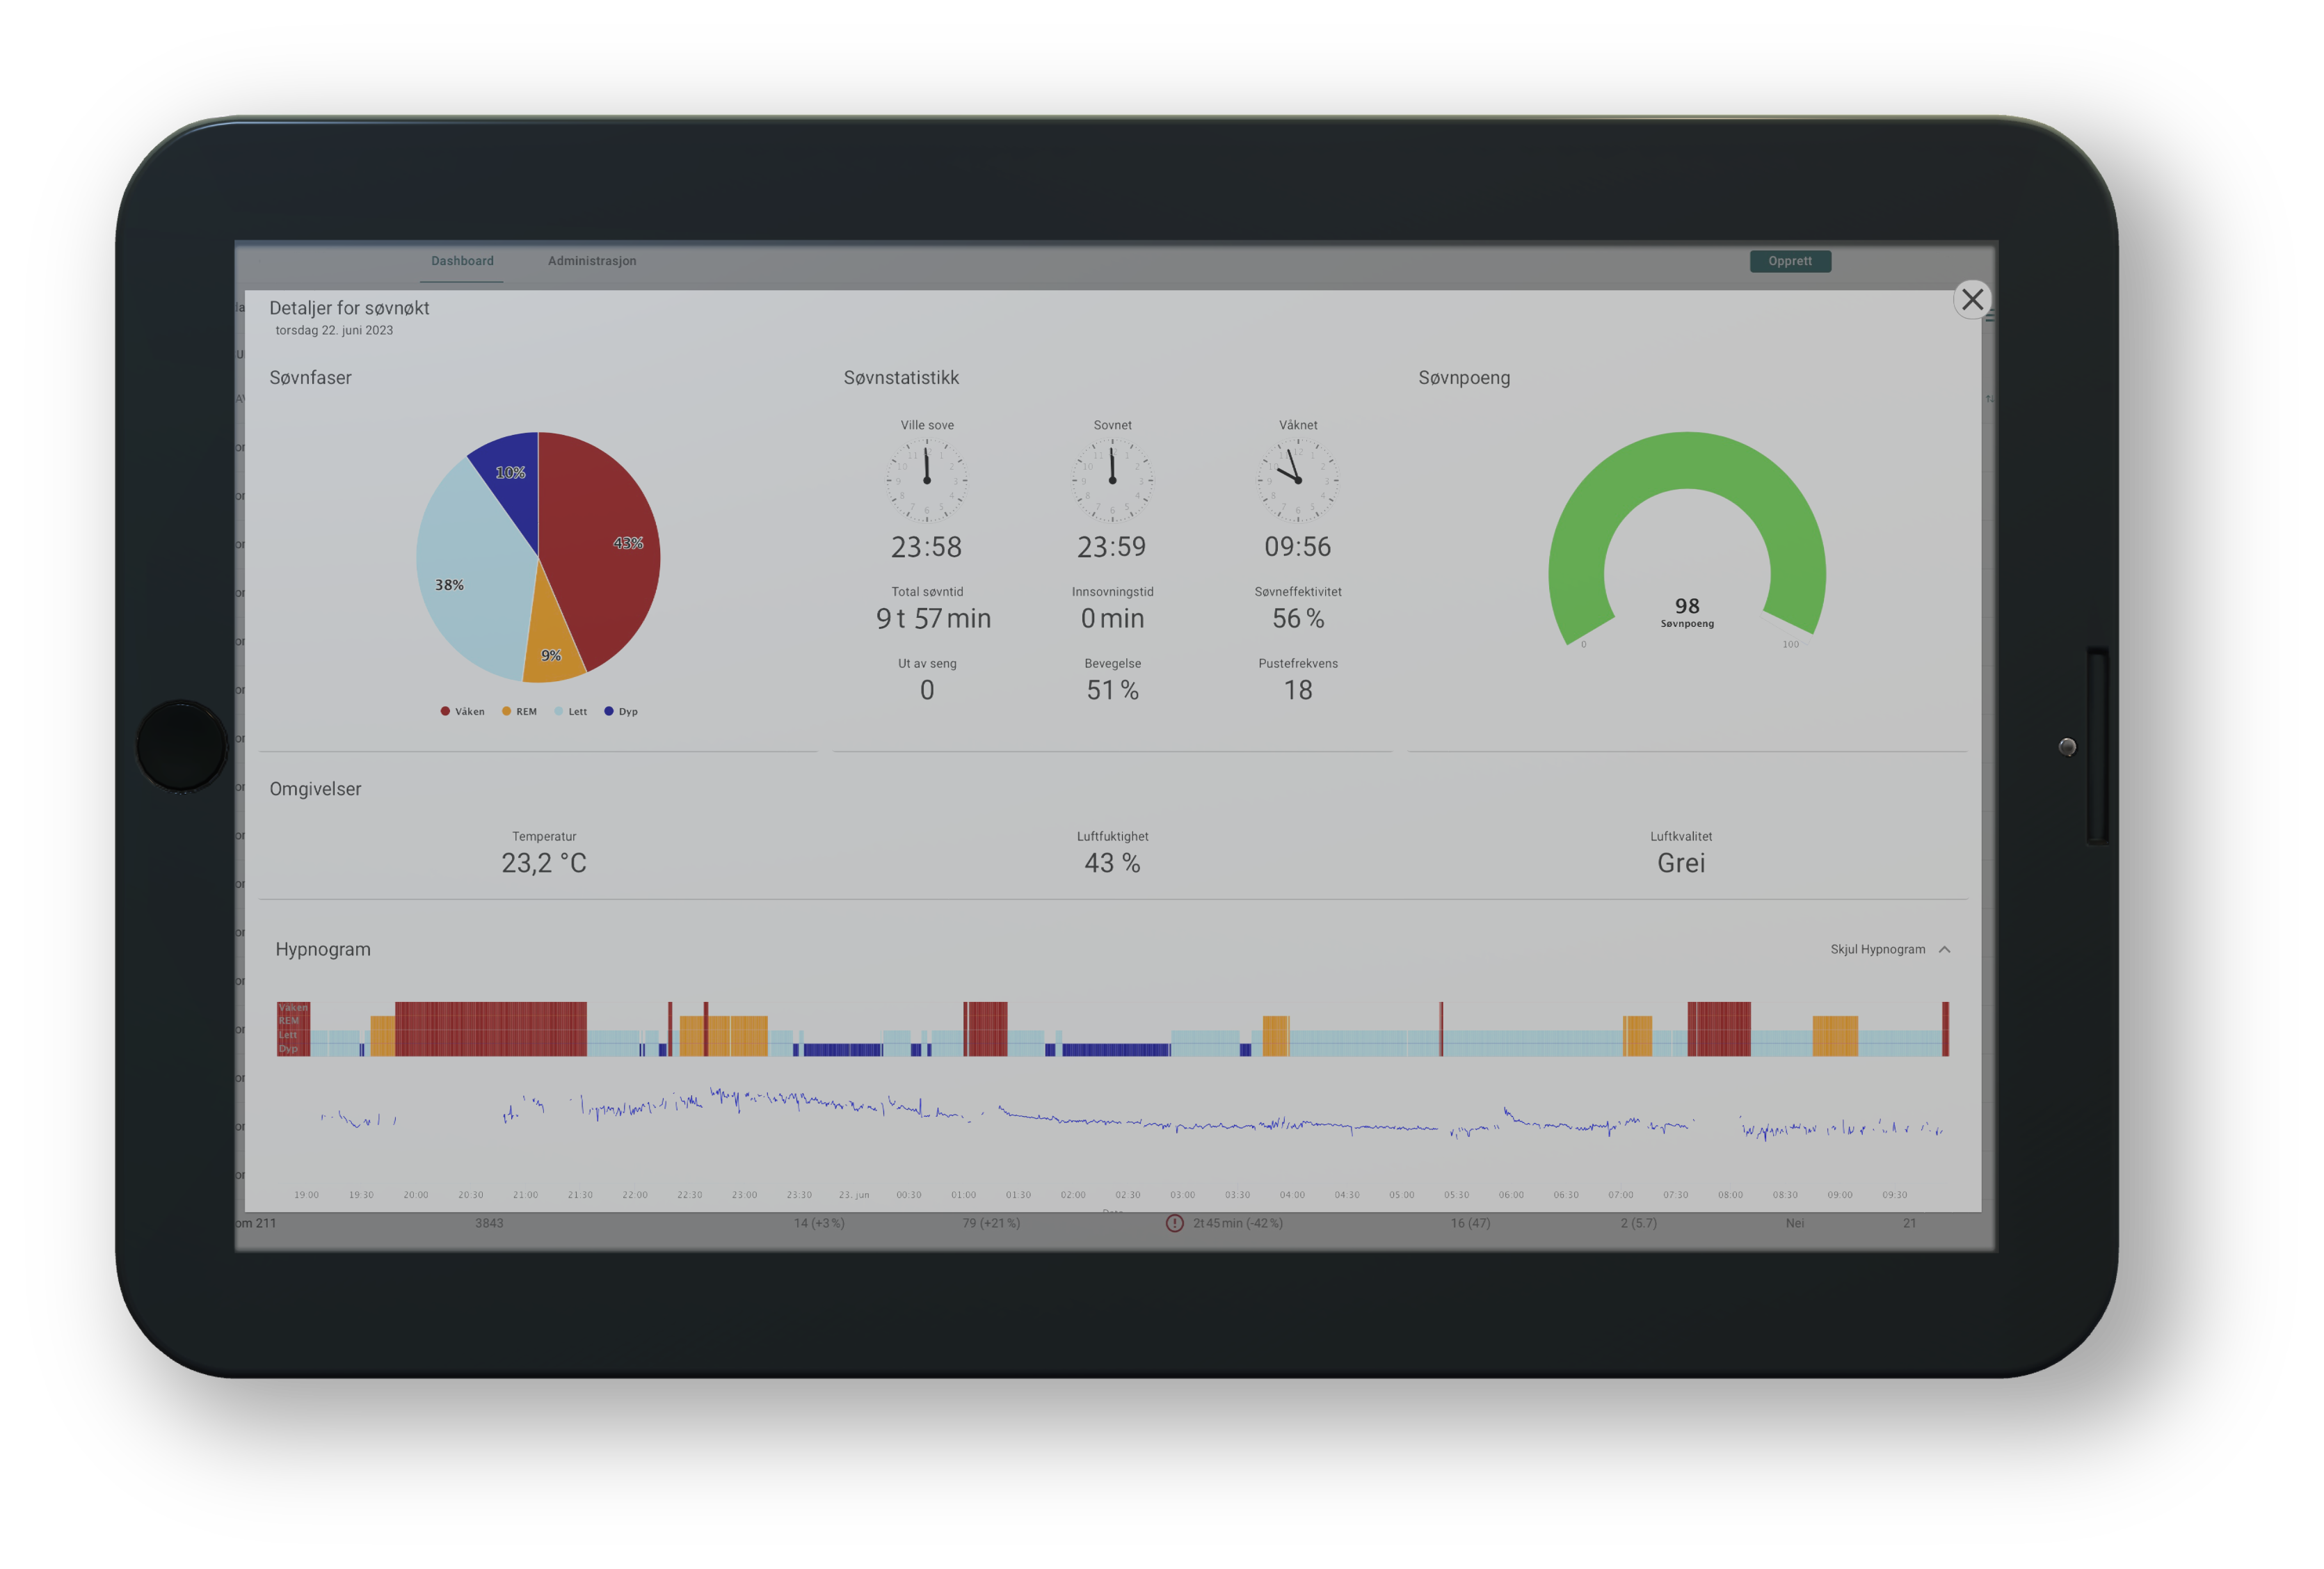Click the 23:59 Sovnet time
The width and height of the screenshot is (2324, 1569).
[x=1112, y=547]
